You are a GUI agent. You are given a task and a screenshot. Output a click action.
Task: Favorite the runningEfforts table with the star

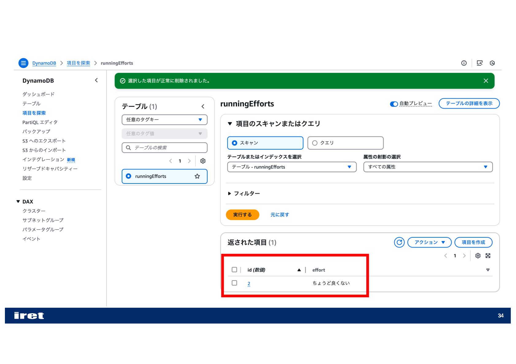point(197,176)
